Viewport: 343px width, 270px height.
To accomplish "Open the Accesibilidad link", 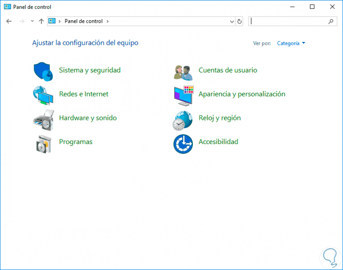I will tap(218, 142).
